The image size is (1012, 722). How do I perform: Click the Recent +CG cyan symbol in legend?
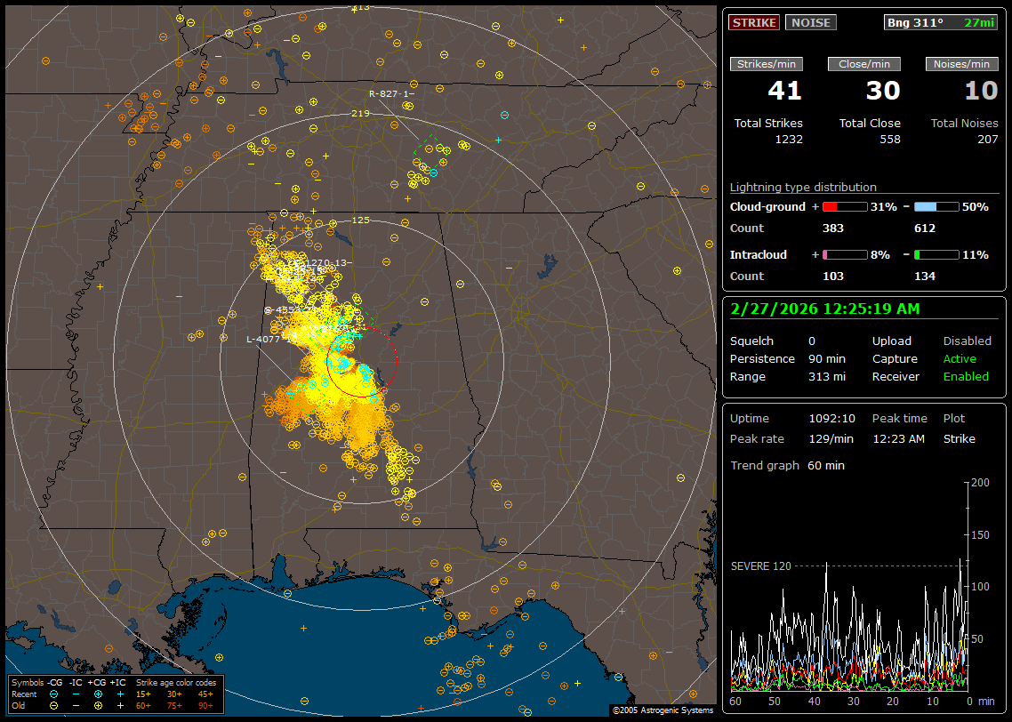[98, 694]
